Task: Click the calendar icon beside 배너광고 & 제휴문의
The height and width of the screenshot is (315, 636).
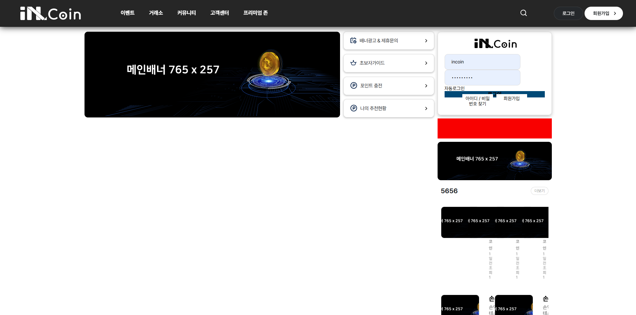Action: click(x=353, y=41)
